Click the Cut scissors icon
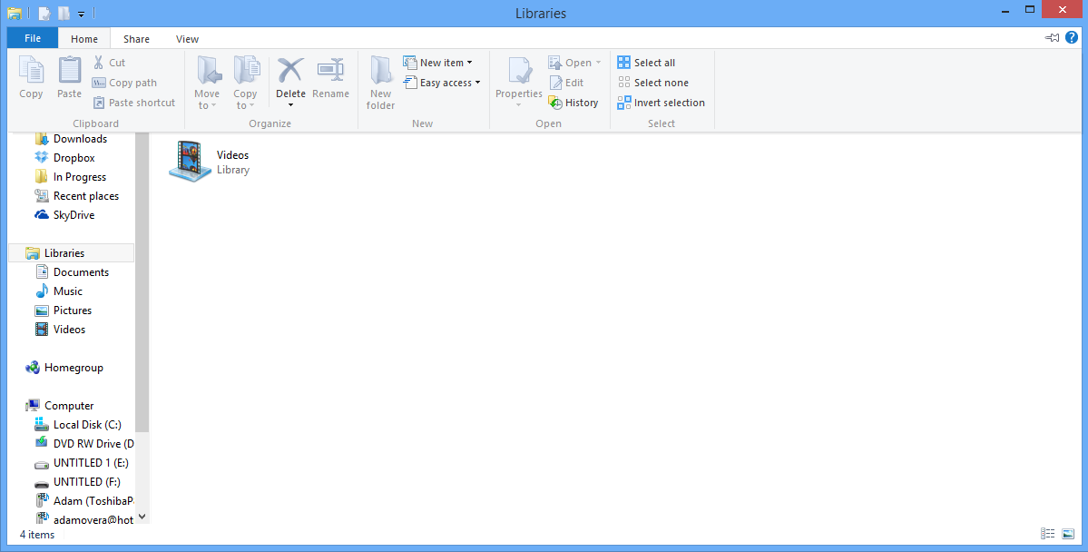This screenshot has height=552, width=1088. tap(99, 63)
